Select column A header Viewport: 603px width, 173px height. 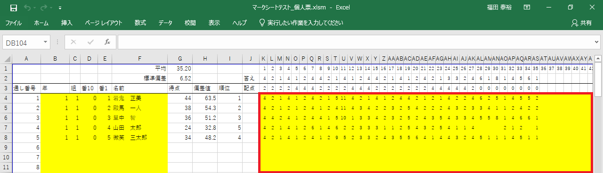[26, 59]
